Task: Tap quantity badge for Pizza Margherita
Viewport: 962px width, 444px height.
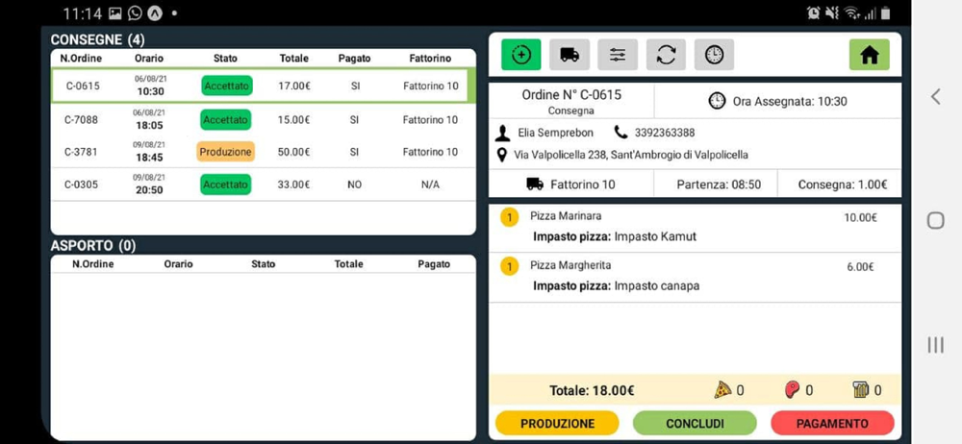Action: (x=509, y=267)
